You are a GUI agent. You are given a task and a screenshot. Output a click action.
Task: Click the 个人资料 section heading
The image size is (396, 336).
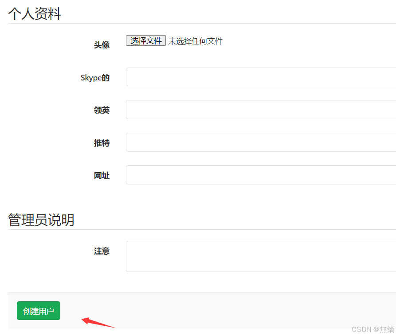(x=35, y=13)
